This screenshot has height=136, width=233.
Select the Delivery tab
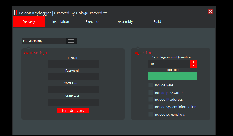point(29,22)
